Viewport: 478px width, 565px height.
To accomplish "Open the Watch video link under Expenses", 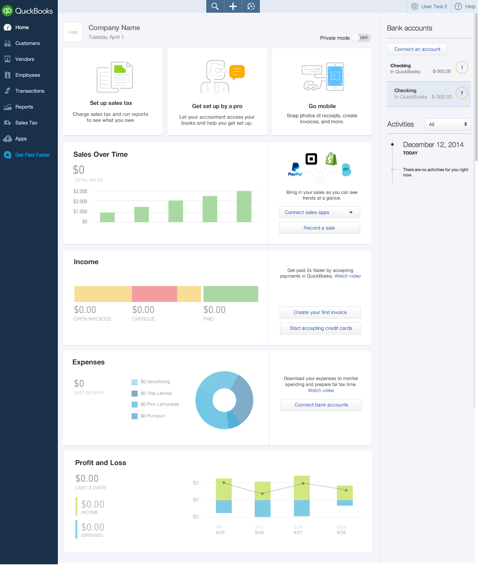I will (x=321, y=391).
